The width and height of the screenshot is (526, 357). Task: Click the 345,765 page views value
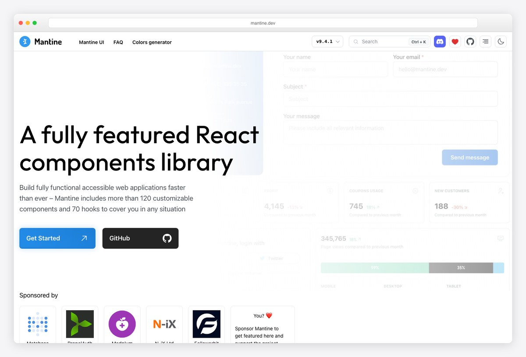[x=334, y=239]
